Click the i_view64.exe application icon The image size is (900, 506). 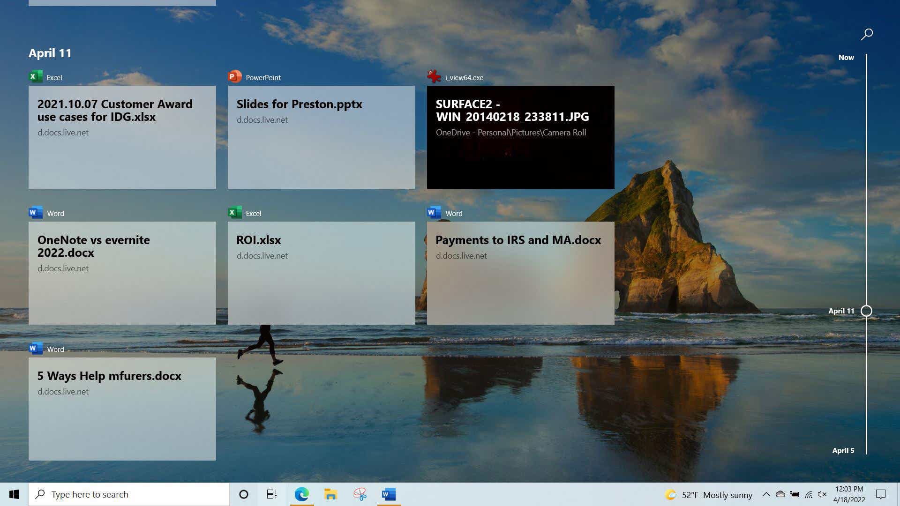coord(433,77)
